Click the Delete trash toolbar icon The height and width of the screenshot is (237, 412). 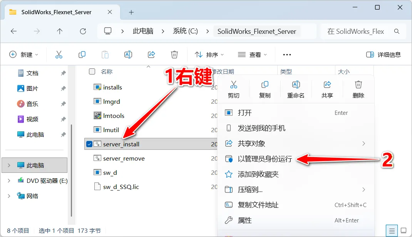click(x=174, y=55)
